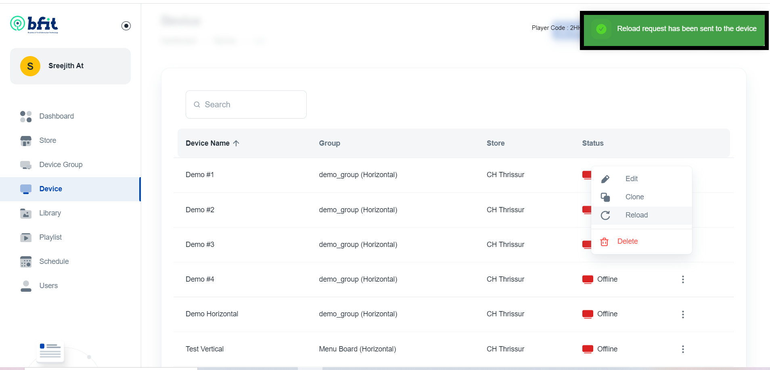Screen dimensions: 770x370
Task: Click the Store column header
Action: [x=496, y=143]
